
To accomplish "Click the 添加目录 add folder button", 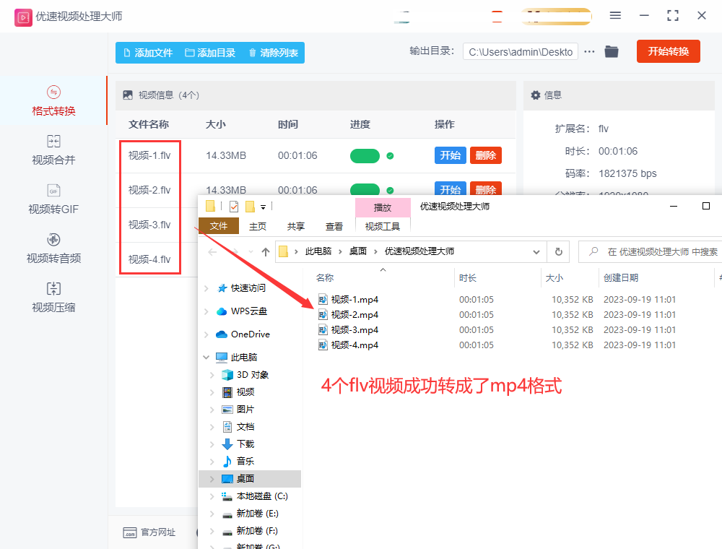I will point(210,53).
